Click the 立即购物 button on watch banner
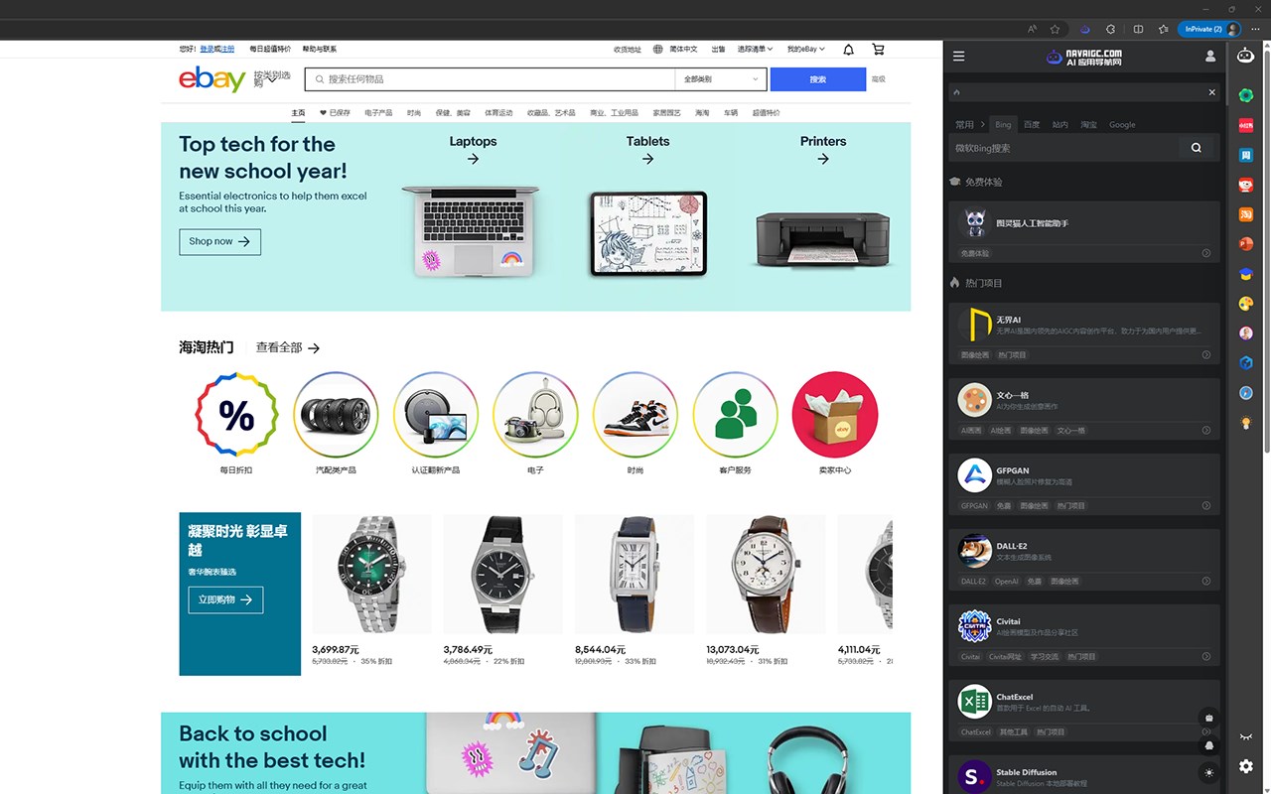The image size is (1271, 794). [x=225, y=599]
